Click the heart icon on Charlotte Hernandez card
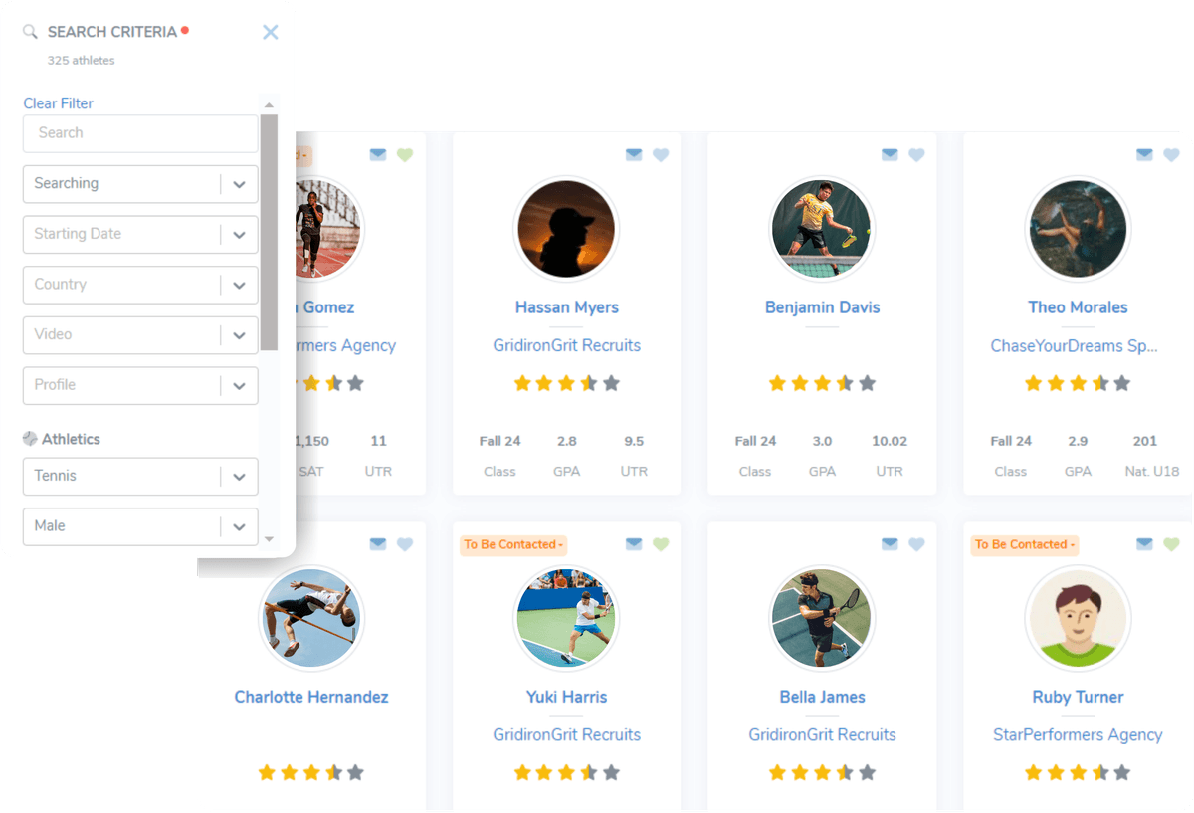This screenshot has height=813, width=1194. click(405, 544)
